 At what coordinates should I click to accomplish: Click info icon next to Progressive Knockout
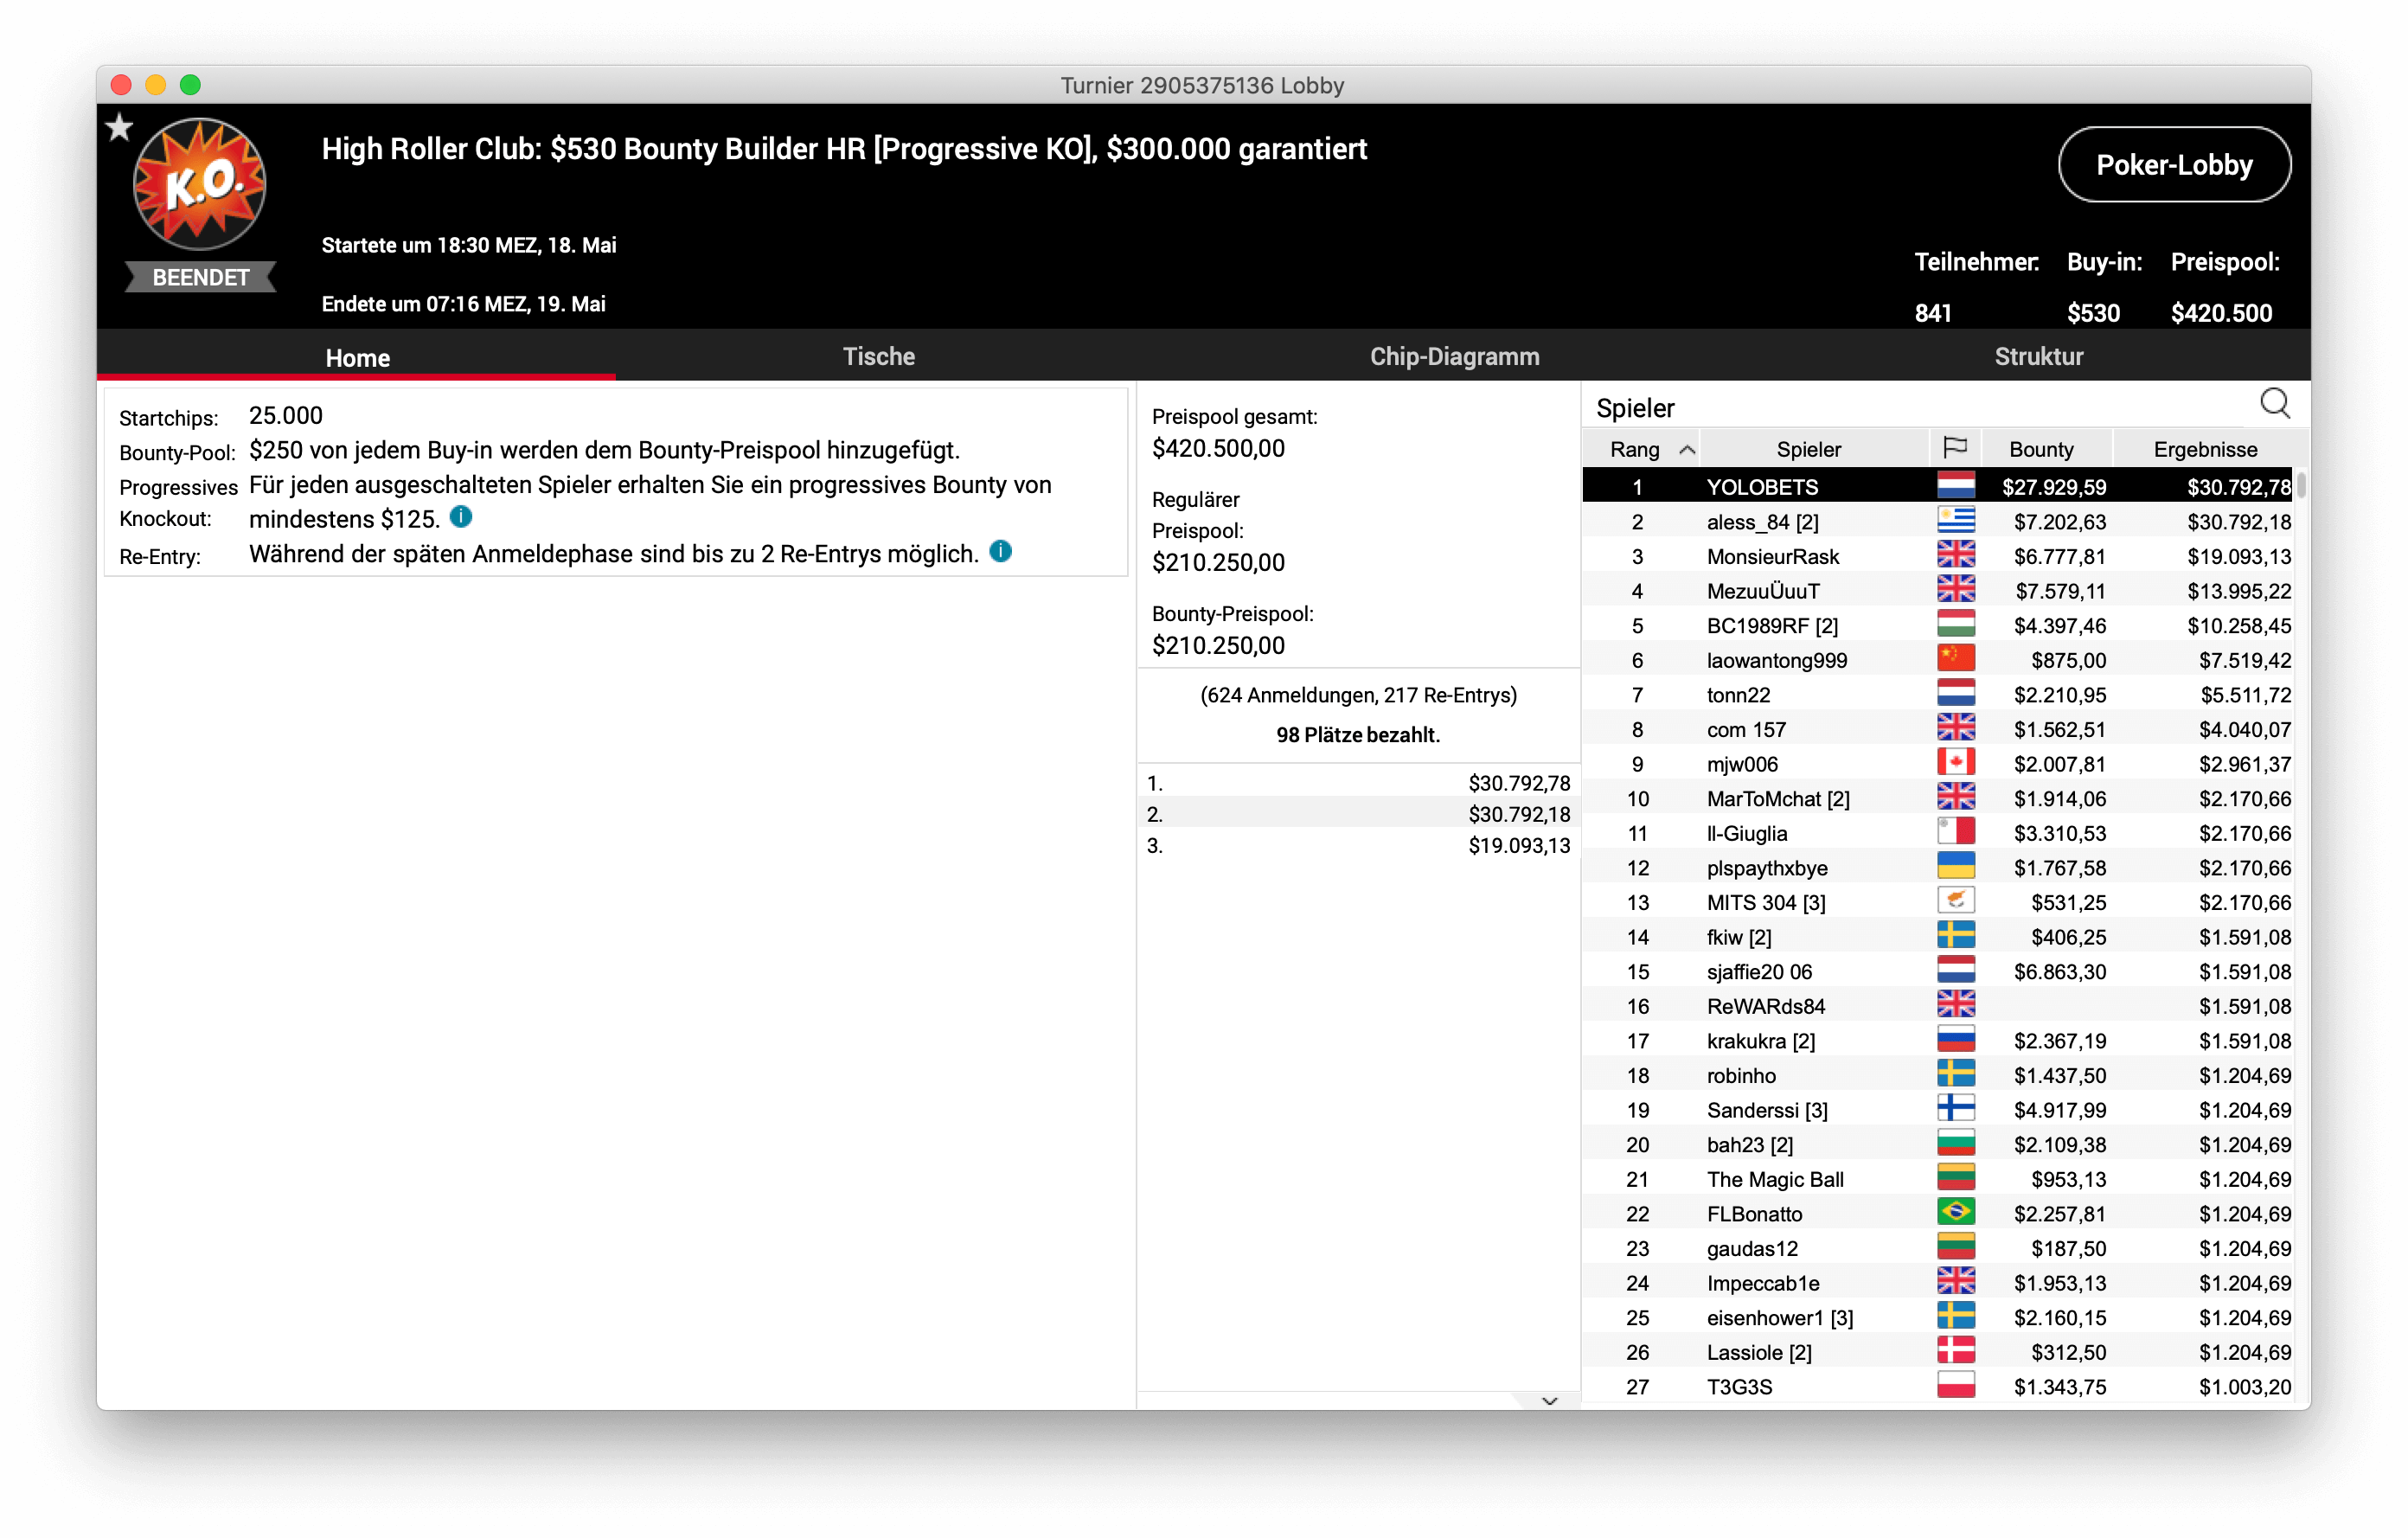(x=461, y=517)
